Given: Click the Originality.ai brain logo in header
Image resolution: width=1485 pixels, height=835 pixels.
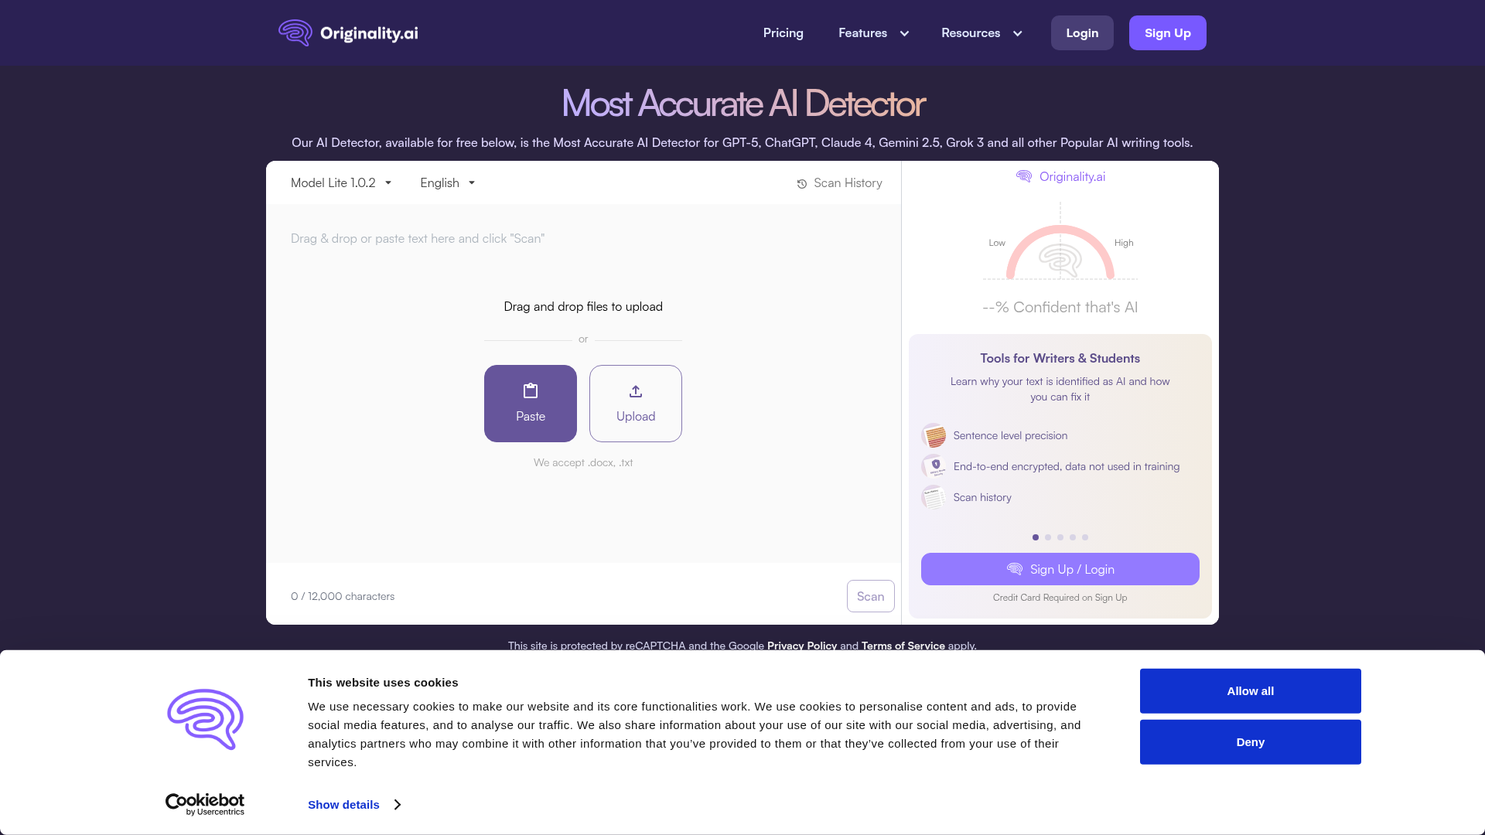Looking at the screenshot, I should coord(295,32).
